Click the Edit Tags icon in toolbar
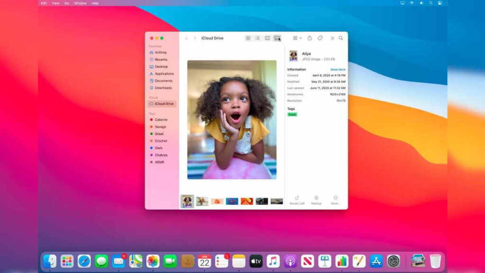This screenshot has width=485, height=273. (320, 38)
